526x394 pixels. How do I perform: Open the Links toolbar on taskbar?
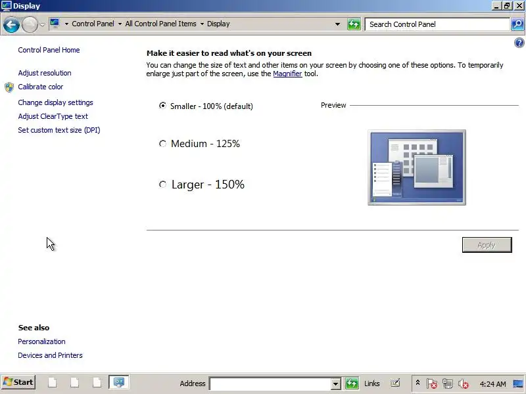[x=372, y=383]
